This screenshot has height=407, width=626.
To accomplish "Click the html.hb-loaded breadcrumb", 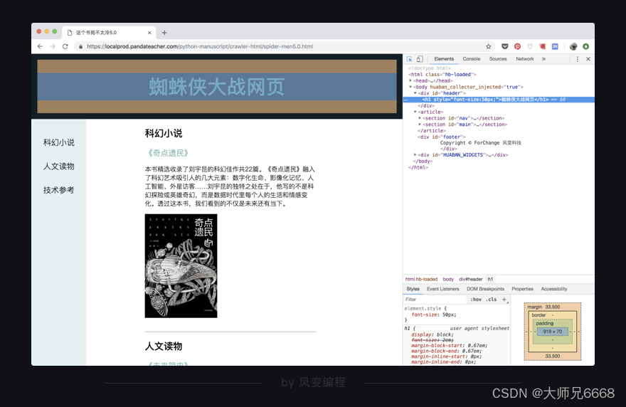I will pyautogui.click(x=421, y=279).
